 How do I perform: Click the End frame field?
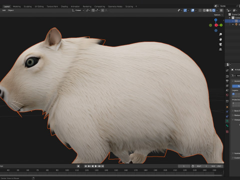(216, 166)
